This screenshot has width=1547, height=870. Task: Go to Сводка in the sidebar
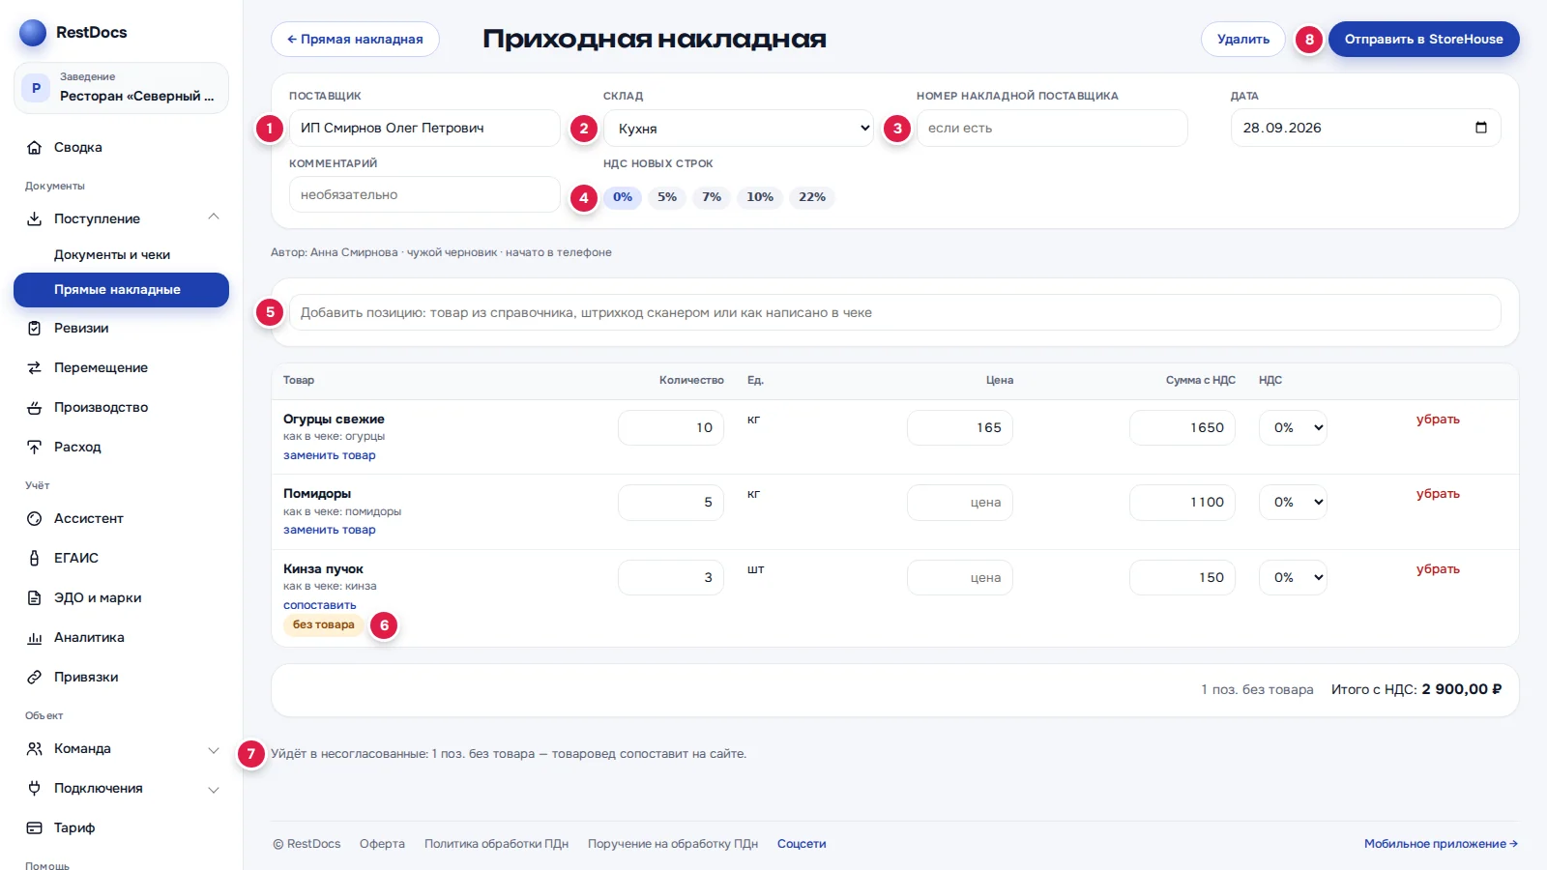pyautogui.click(x=121, y=148)
